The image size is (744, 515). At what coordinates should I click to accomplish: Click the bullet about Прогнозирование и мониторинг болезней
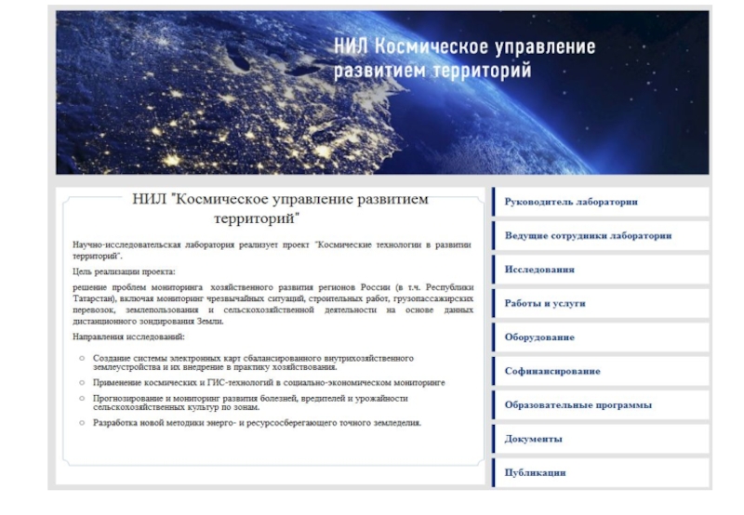(249, 403)
